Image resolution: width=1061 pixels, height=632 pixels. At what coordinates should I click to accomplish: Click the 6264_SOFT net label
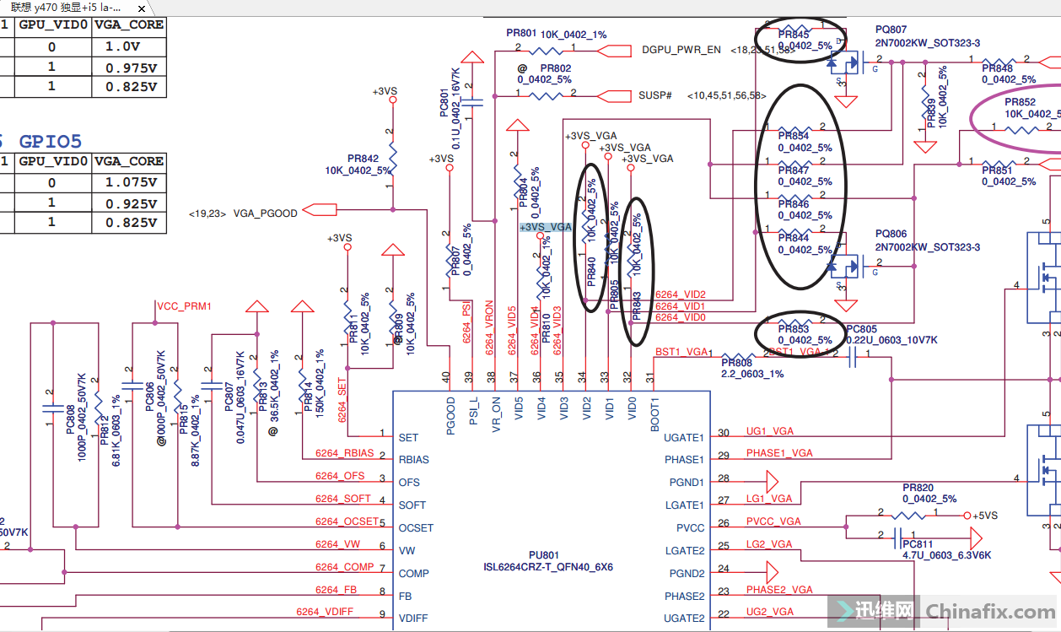(x=342, y=499)
